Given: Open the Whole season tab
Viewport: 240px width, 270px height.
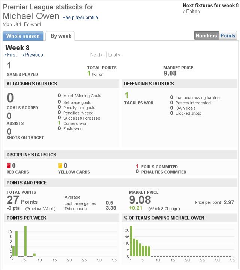Looking at the screenshot, I should (23, 36).
